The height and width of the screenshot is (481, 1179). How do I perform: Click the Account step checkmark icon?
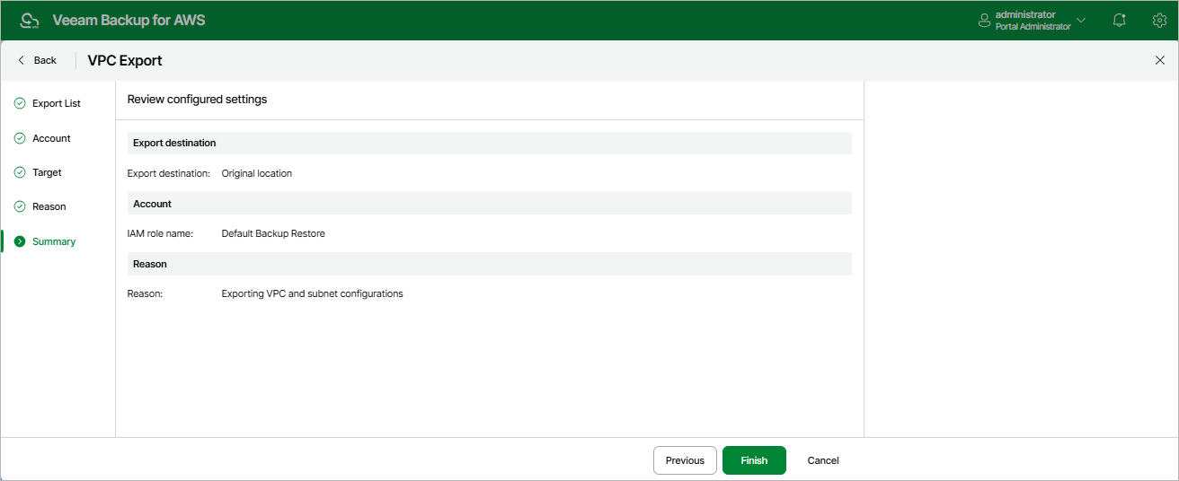pos(20,138)
